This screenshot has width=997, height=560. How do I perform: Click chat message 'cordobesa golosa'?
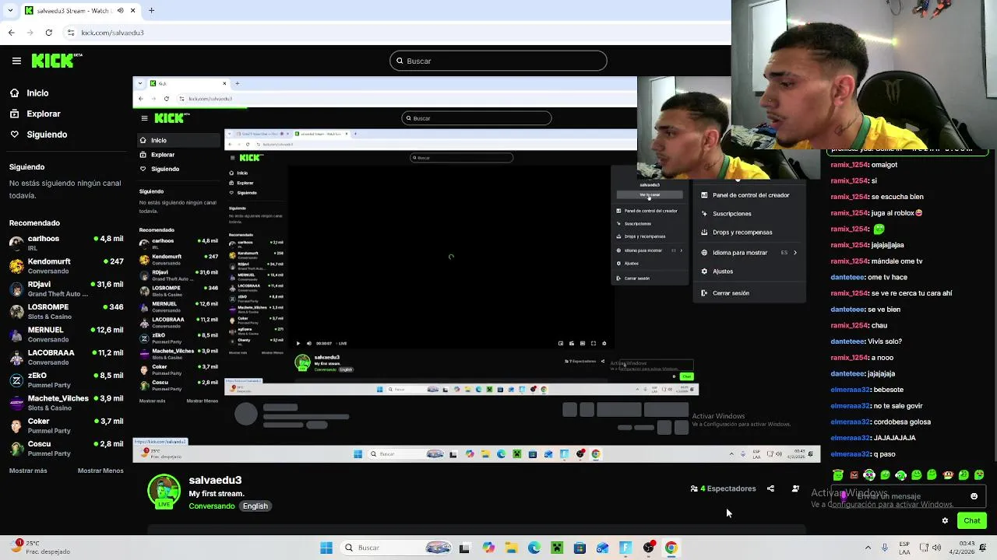click(902, 422)
